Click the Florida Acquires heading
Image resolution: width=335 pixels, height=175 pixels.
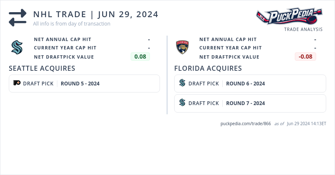pyautogui.click(x=208, y=68)
